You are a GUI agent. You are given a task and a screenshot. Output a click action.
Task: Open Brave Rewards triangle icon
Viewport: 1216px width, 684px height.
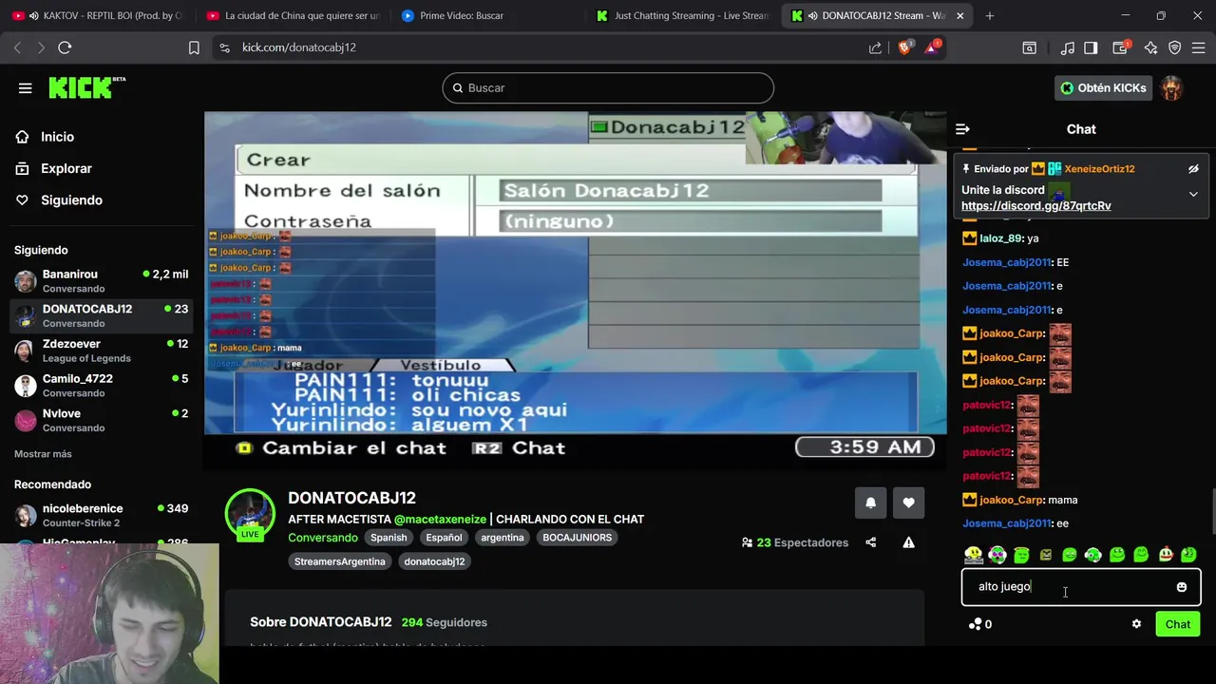[932, 47]
